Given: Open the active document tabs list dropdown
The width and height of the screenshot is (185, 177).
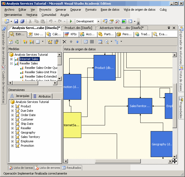Looking at the screenshot, I should [x=169, y=28].
